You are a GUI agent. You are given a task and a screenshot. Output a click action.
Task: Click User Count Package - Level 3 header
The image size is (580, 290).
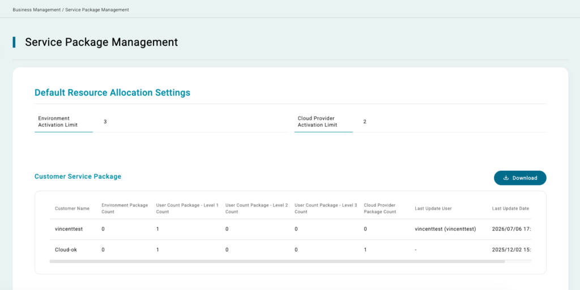326,209
